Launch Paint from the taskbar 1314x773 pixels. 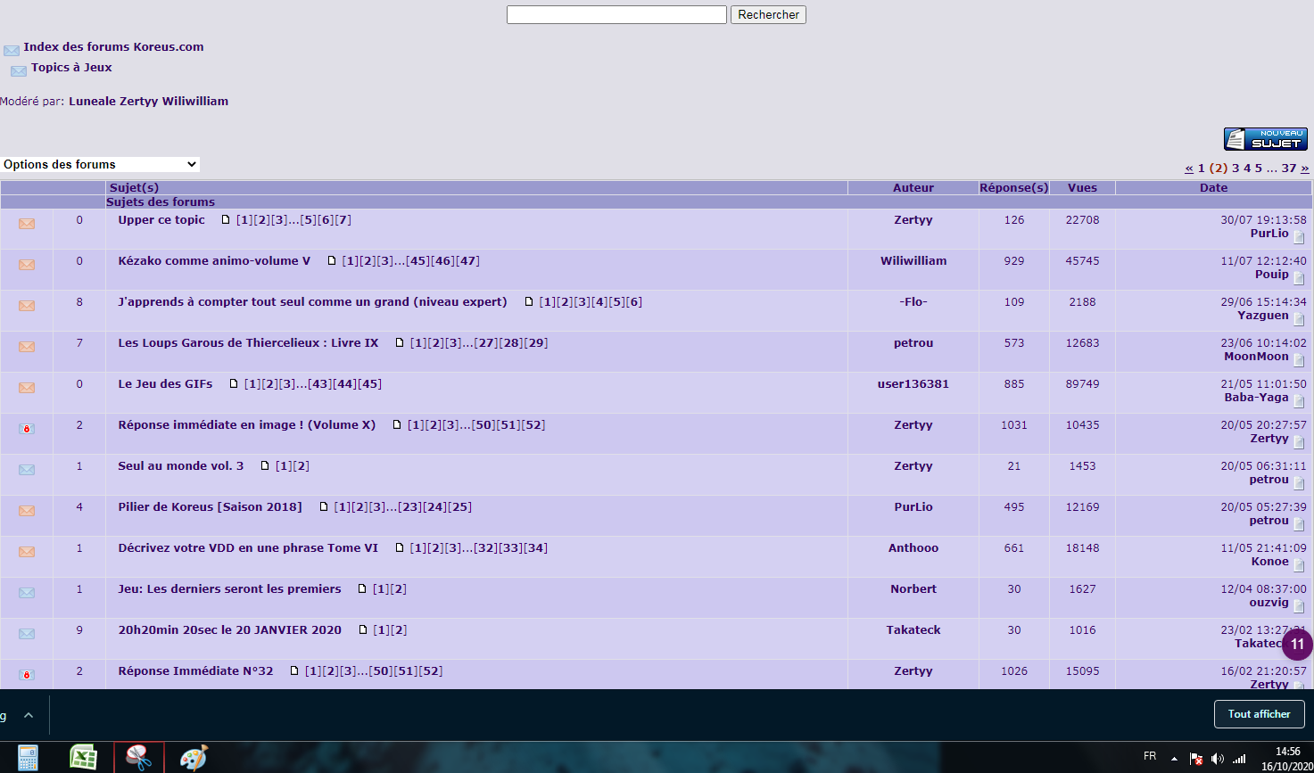(194, 757)
